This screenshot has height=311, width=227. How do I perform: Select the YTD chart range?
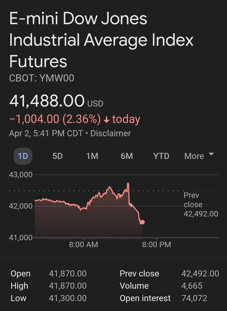pos(161,156)
